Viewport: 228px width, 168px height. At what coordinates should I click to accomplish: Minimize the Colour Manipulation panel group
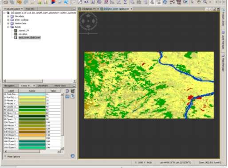pyautogui.click(x=74, y=86)
